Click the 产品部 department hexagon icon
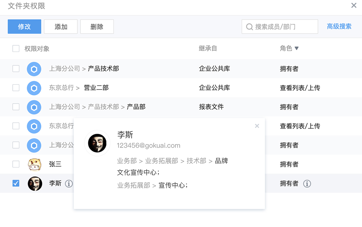362x227 pixels. coord(34,107)
